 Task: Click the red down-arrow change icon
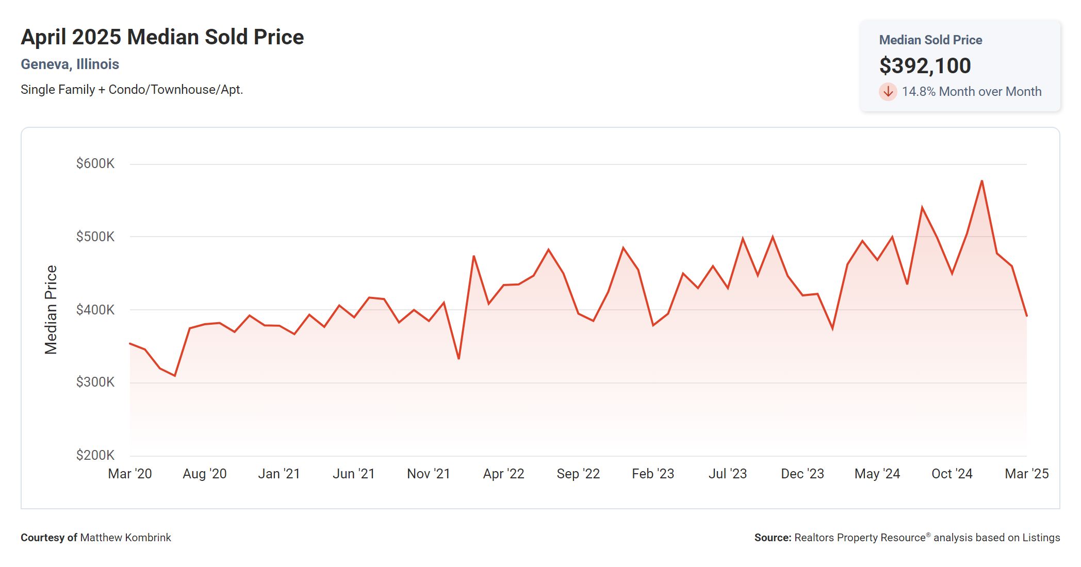[x=888, y=92]
